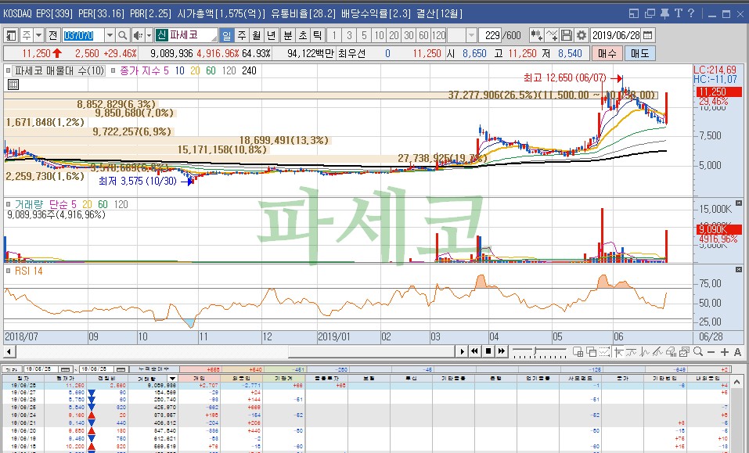Click the 전 button in the toolbar
This screenshot has width=749, height=453.
coord(53,35)
